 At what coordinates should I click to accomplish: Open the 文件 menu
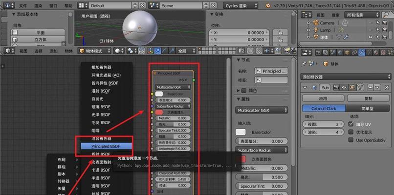[x=23, y=5]
